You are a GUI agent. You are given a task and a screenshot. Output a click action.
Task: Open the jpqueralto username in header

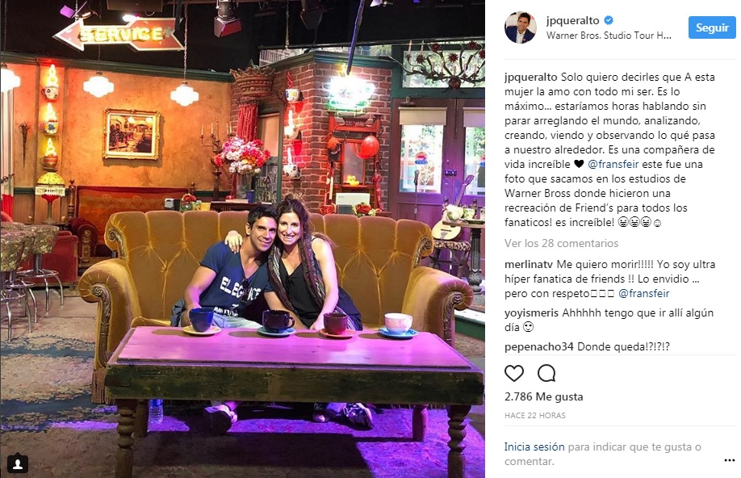[x=573, y=20]
